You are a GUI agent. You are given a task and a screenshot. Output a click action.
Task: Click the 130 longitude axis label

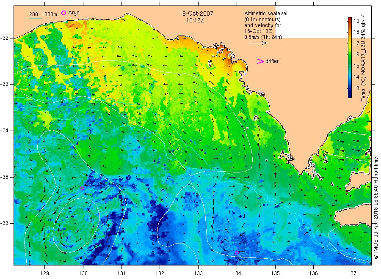tap(83, 273)
